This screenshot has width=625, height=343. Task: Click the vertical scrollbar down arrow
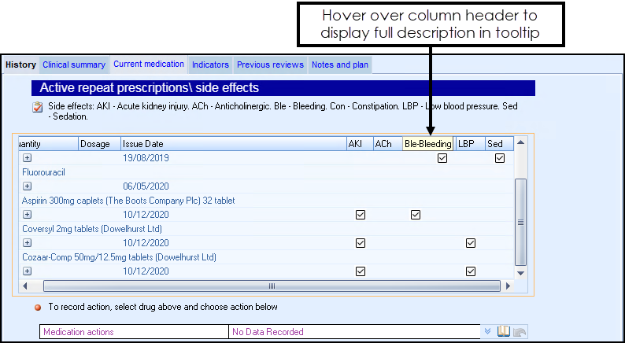coord(520,272)
